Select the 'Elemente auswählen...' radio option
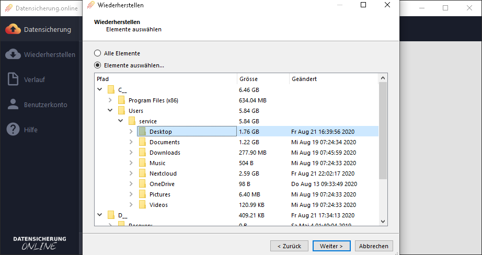 (97, 65)
